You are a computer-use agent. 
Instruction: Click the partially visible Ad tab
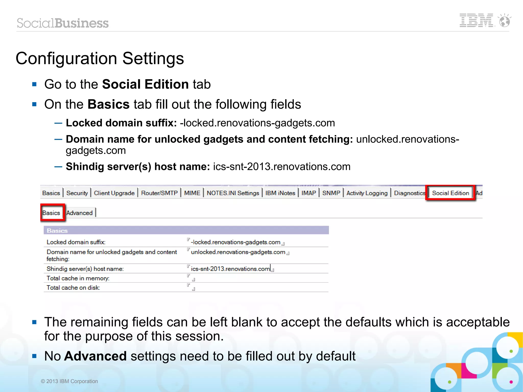coord(479,193)
